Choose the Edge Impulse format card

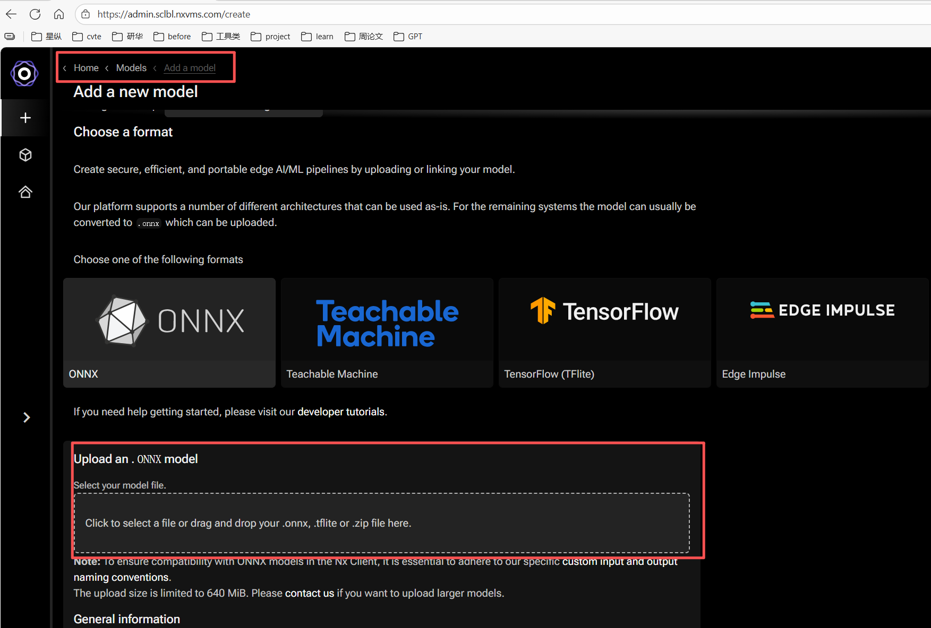pyautogui.click(x=822, y=333)
